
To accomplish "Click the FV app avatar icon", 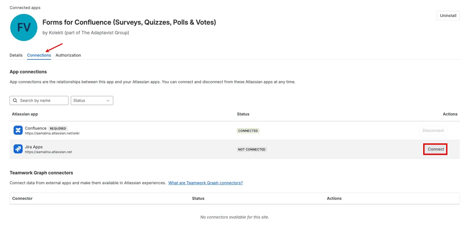I will (x=24, y=27).
